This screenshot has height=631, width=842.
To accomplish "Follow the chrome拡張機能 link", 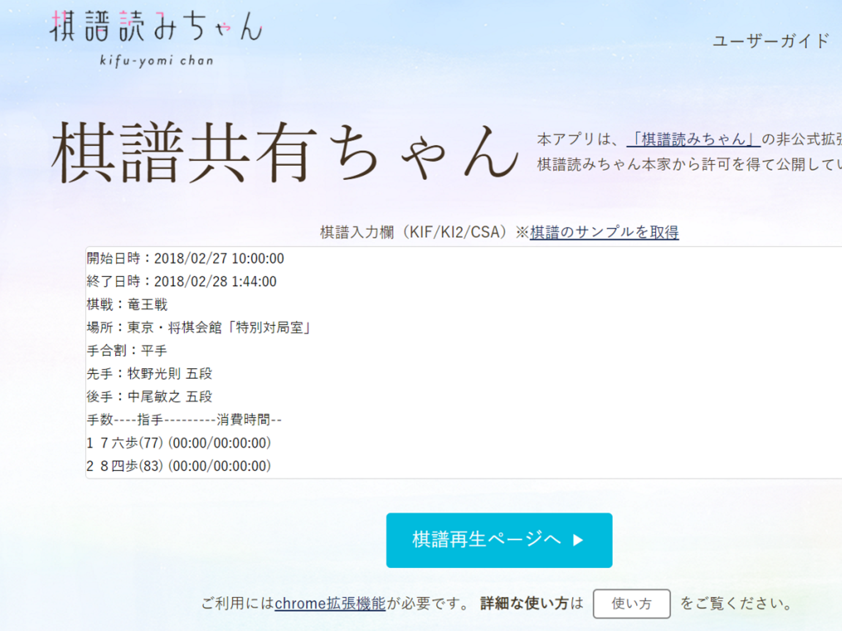I will [x=330, y=603].
